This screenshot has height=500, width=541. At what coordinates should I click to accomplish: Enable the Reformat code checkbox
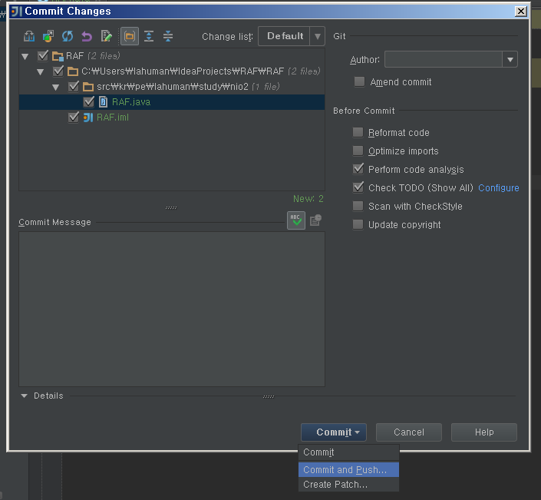358,132
